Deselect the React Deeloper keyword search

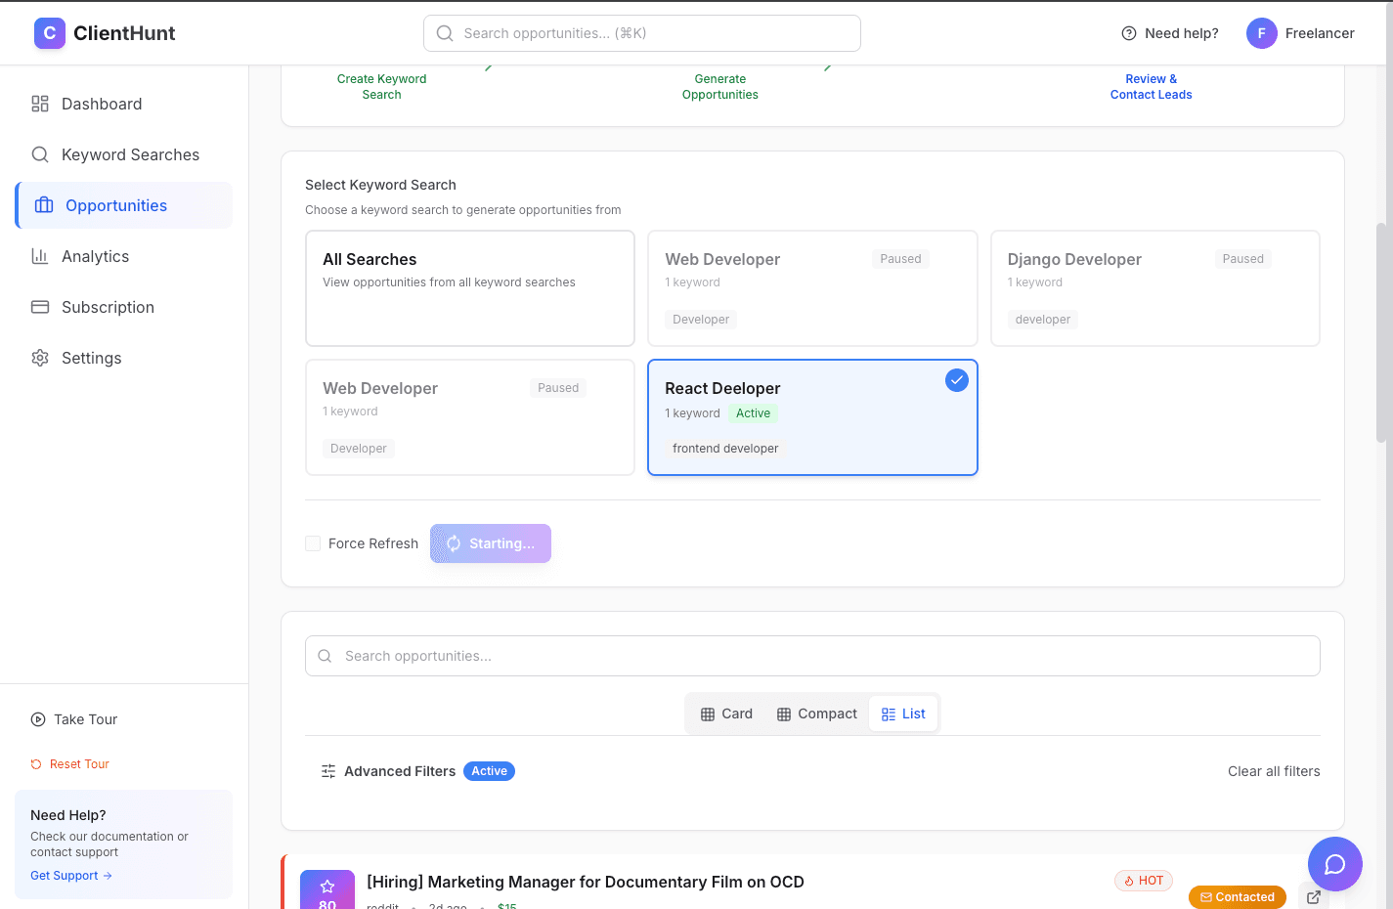click(811, 417)
